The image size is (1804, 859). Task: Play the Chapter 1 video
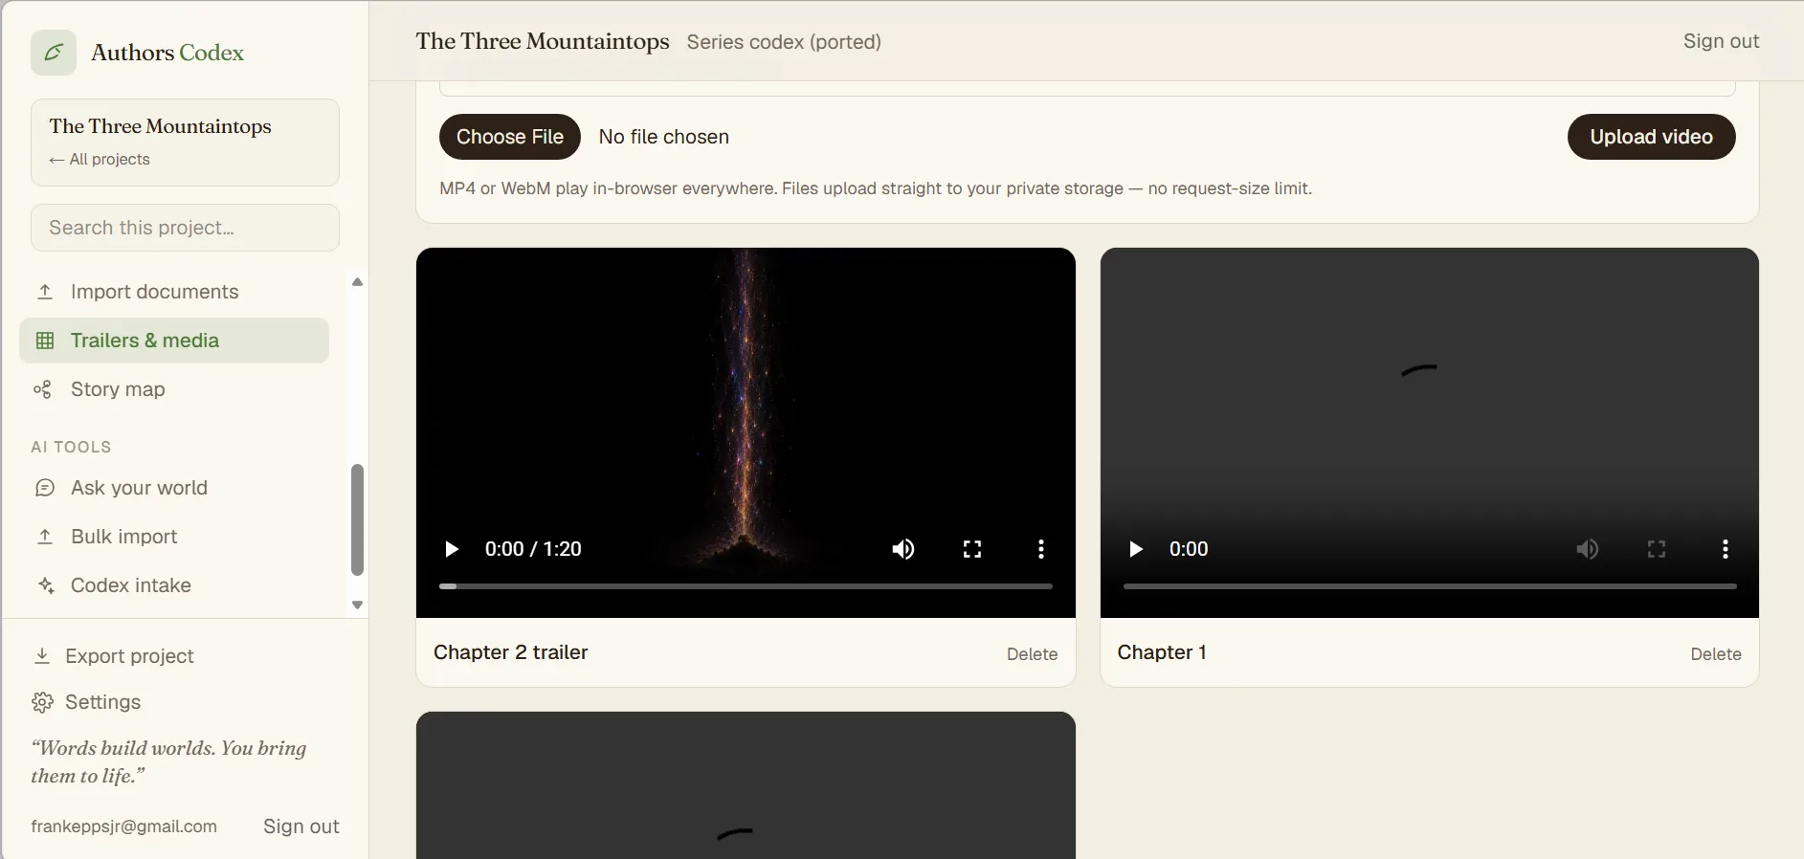[1136, 549]
